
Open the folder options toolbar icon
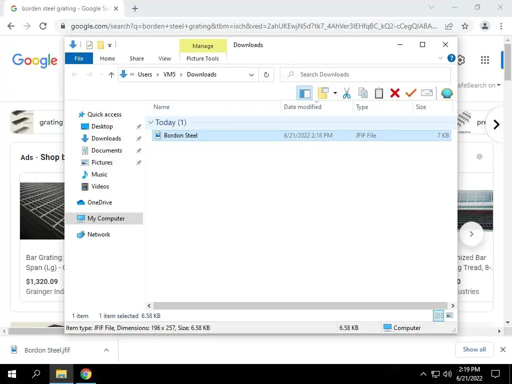tap(323, 93)
